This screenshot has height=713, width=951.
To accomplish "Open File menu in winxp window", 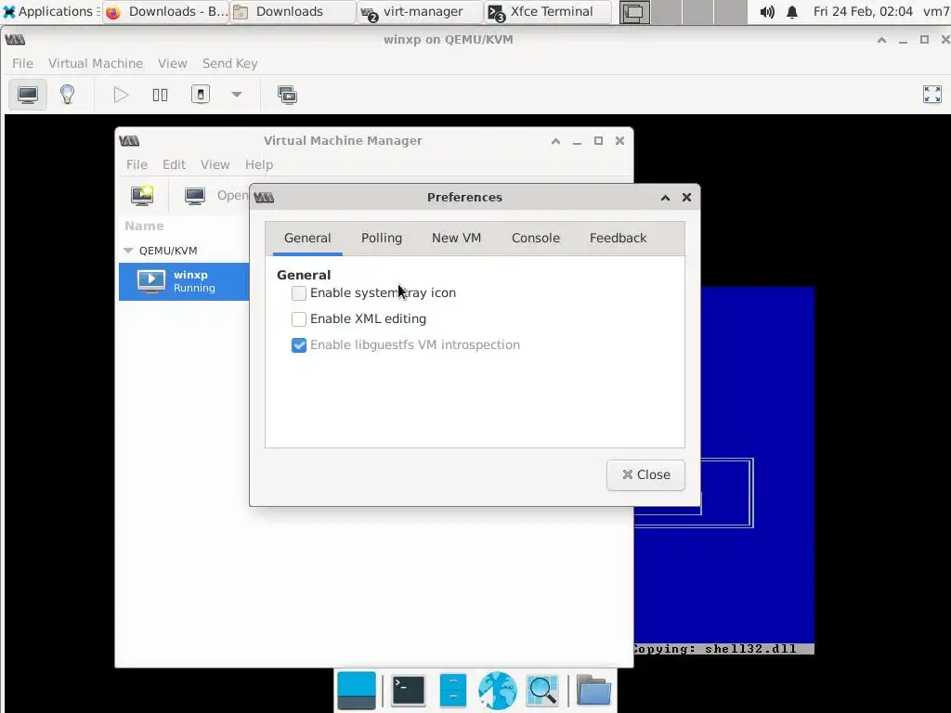I will tap(22, 63).
